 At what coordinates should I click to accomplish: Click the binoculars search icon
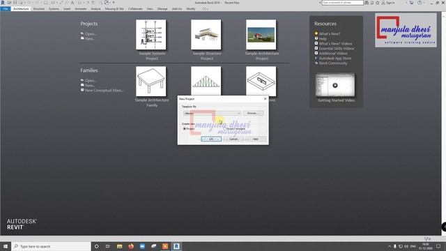pyautogui.click(x=367, y=3)
